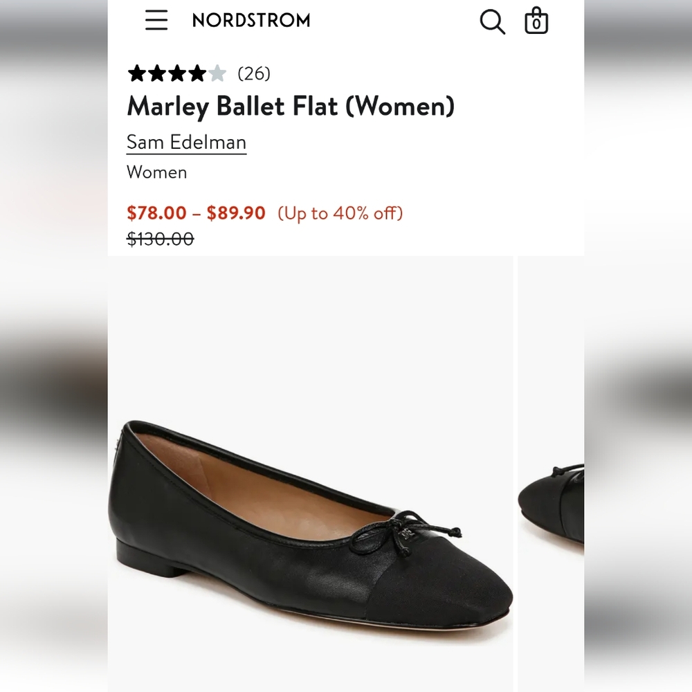Click the strikethrough $130.00 original price
692x692 pixels.
(161, 239)
